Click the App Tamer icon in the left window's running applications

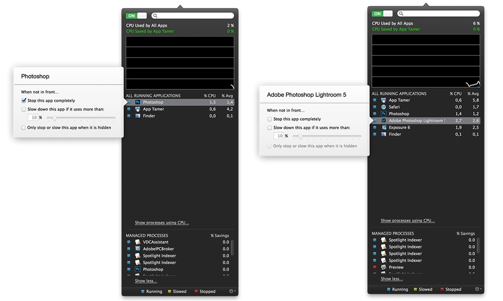point(137,109)
